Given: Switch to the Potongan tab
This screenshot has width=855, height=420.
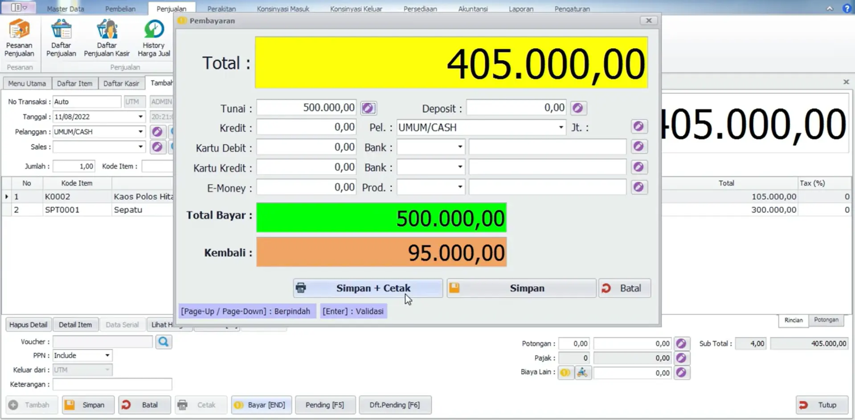Looking at the screenshot, I should tap(826, 320).
